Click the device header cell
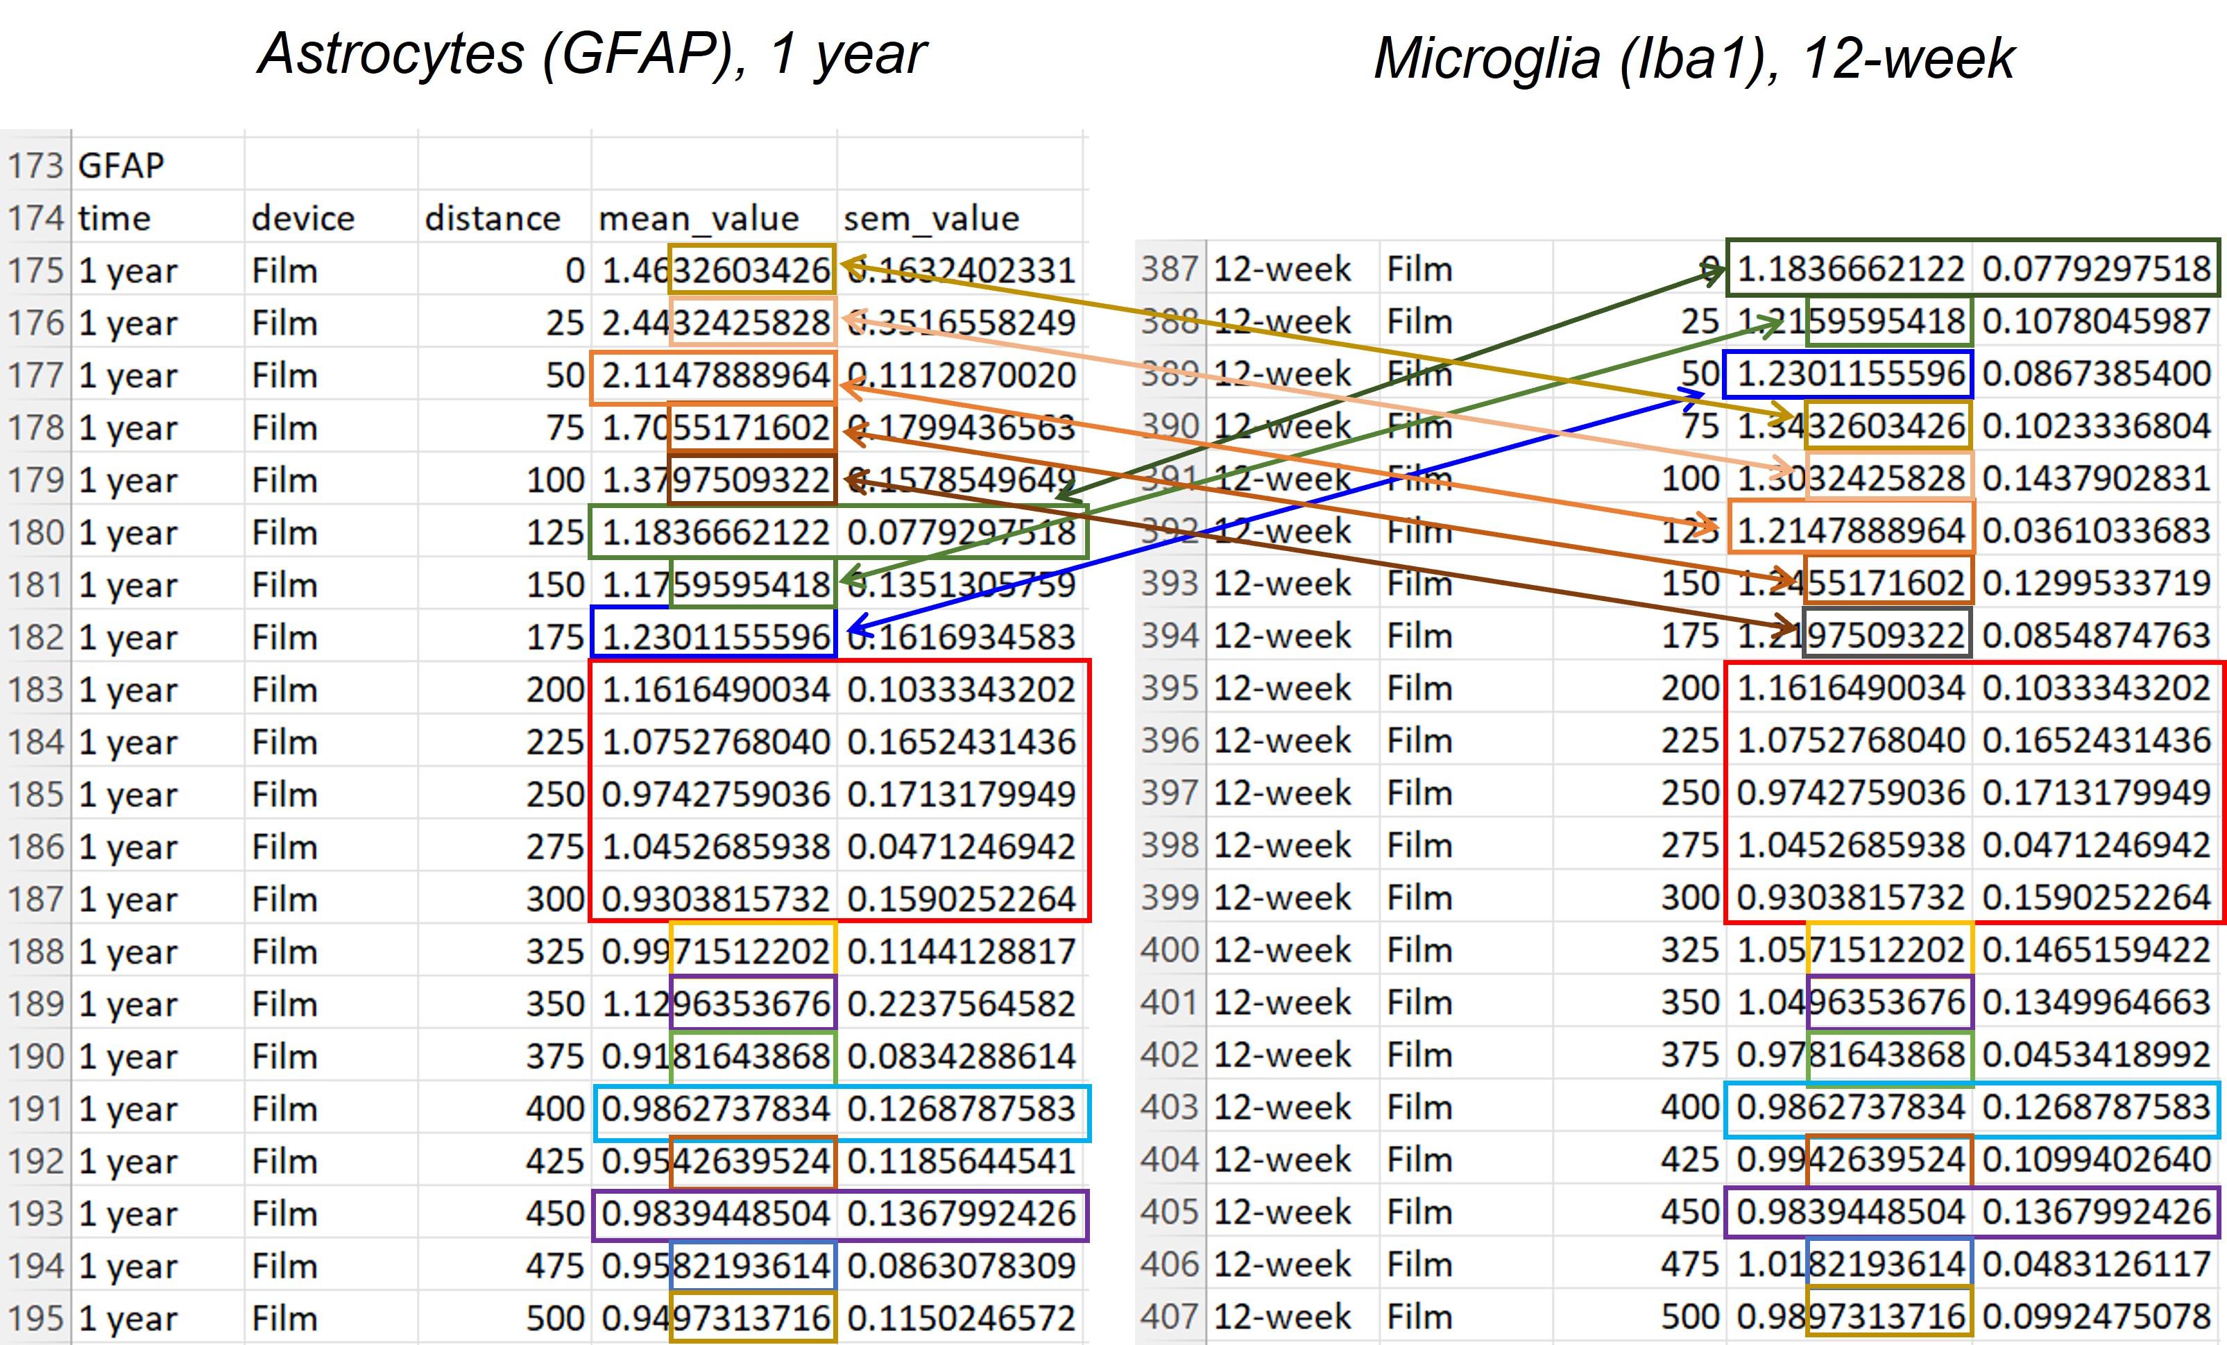The width and height of the screenshot is (2227, 1345). [x=302, y=218]
